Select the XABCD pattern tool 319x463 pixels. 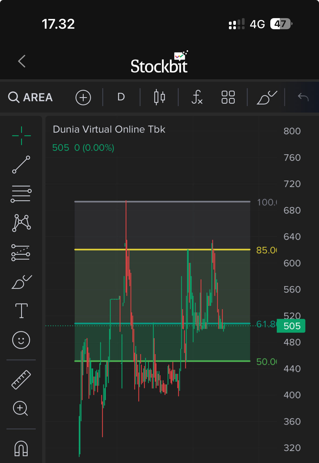tap(21, 223)
